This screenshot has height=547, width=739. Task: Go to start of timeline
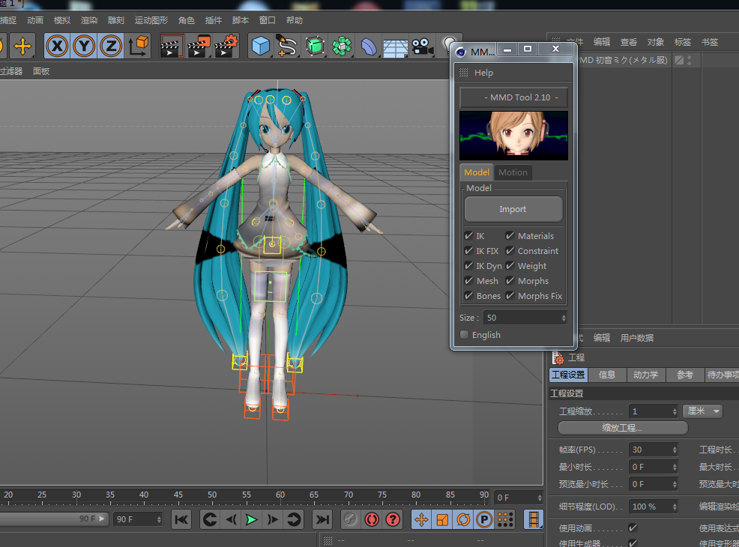[x=181, y=519]
